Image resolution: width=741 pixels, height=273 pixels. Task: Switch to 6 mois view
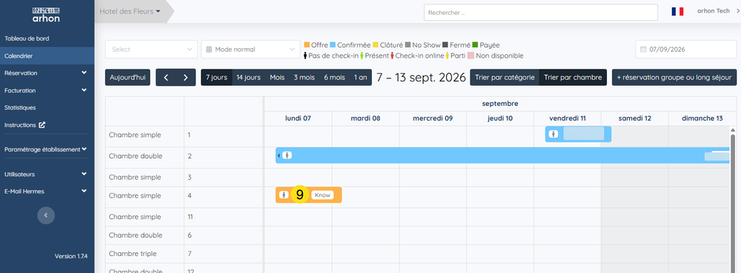pos(335,78)
